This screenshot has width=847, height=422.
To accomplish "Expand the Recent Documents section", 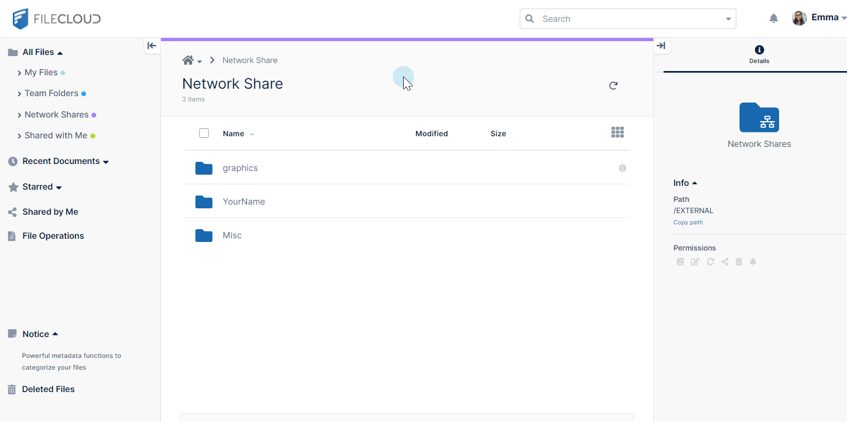I will click(x=106, y=162).
